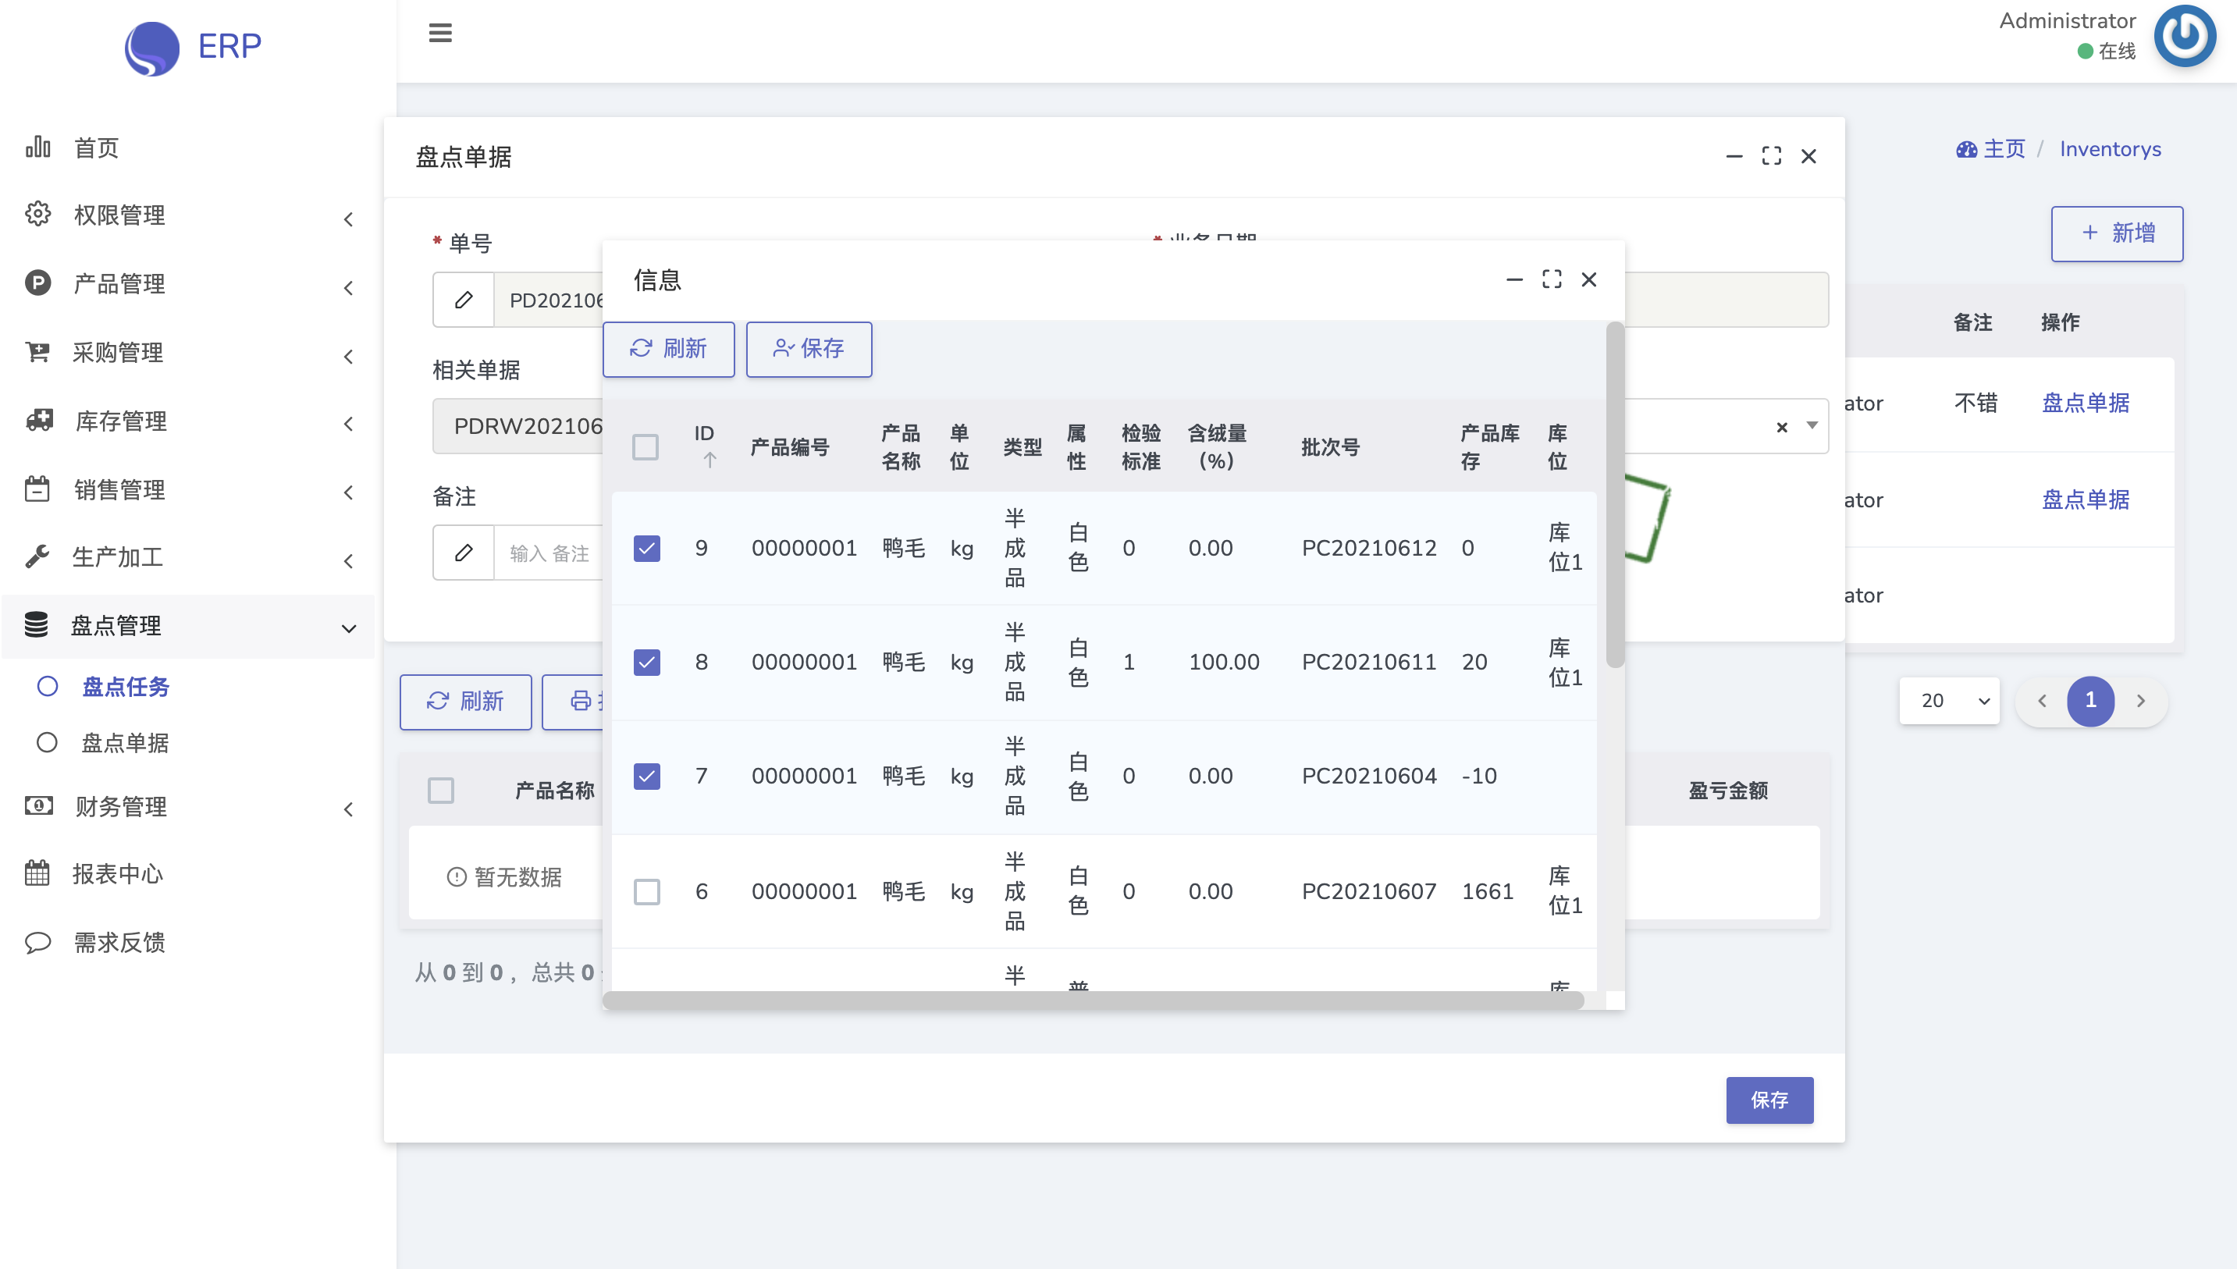Click the ID column sort arrow
Screen dimensions: 2237x1269
(x=710, y=460)
